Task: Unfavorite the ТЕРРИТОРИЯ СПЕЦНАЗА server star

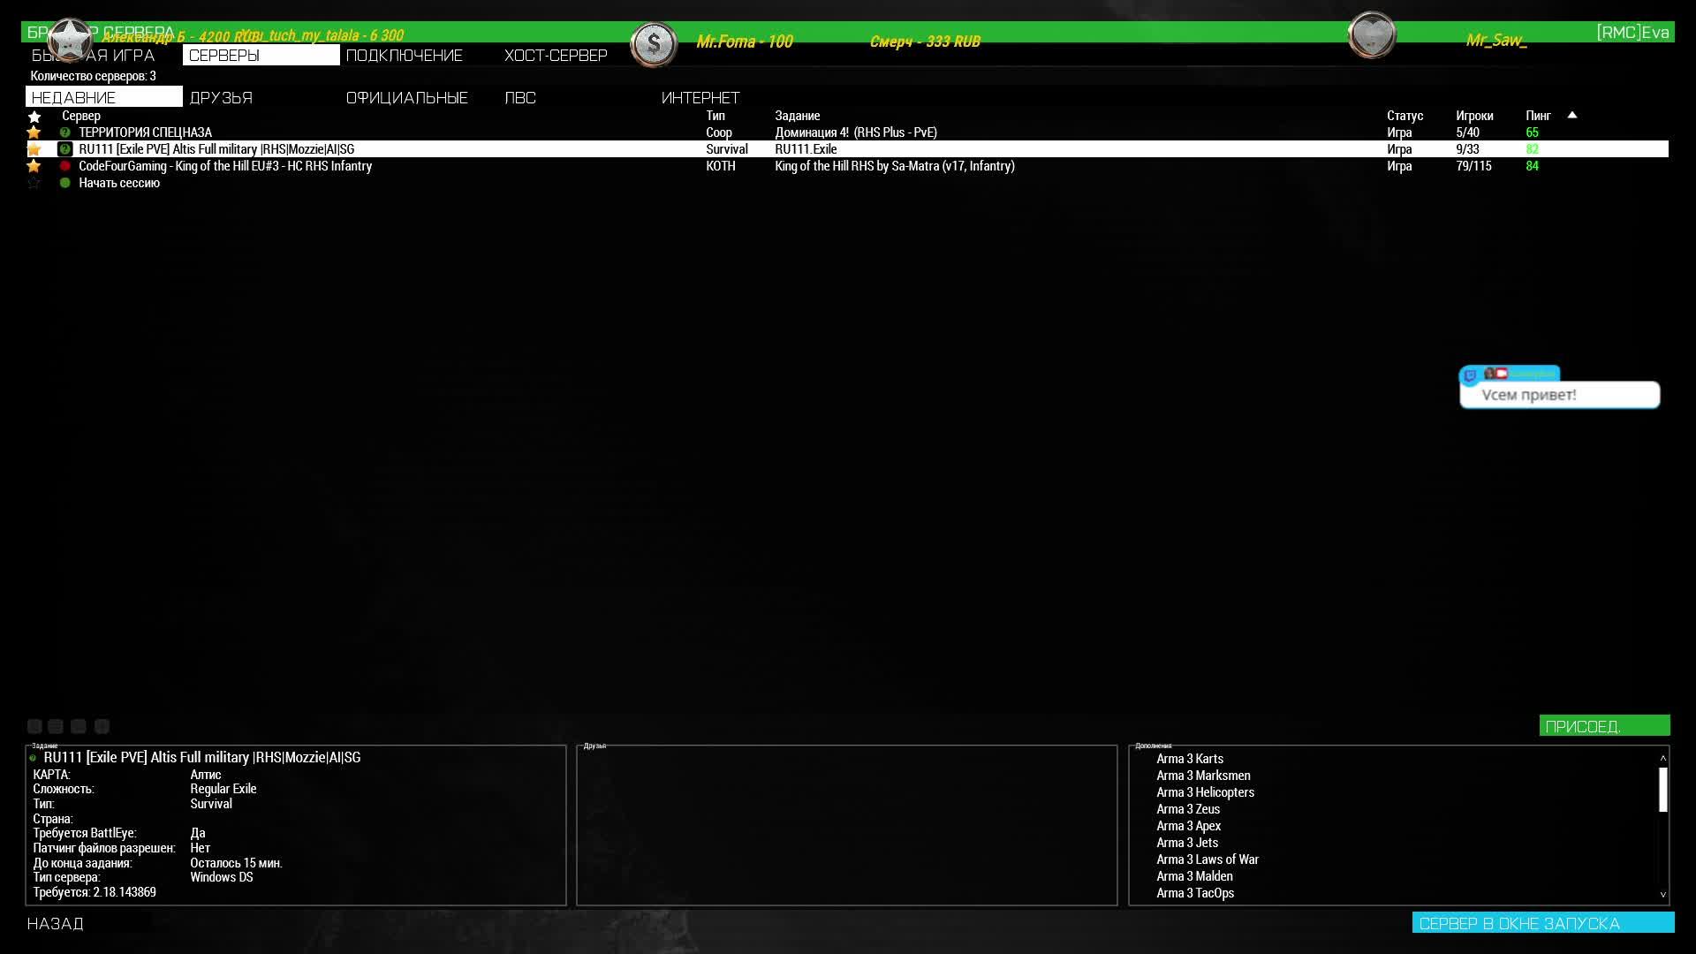Action: (34, 132)
